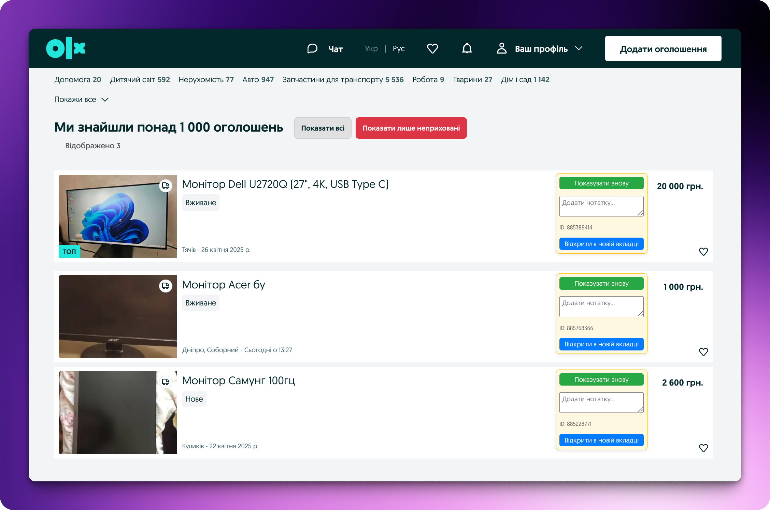
Task: Open Нерухомість 77 category
Action: (x=206, y=79)
